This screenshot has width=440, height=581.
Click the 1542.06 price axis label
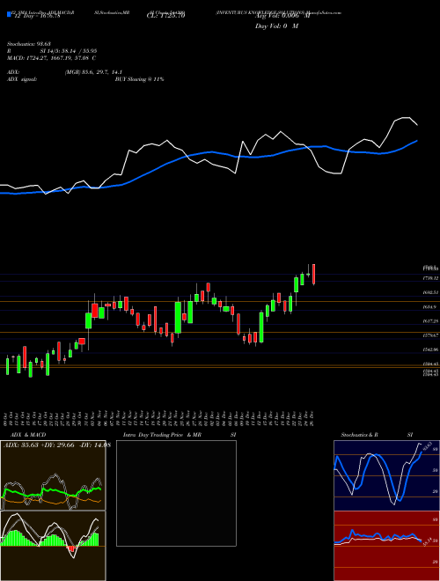430,349
